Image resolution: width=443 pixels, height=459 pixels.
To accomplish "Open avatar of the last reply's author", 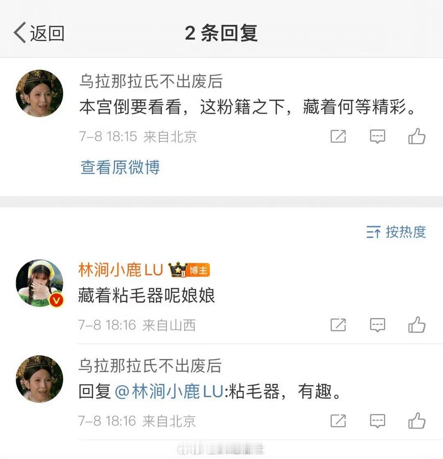I will click(x=39, y=379).
